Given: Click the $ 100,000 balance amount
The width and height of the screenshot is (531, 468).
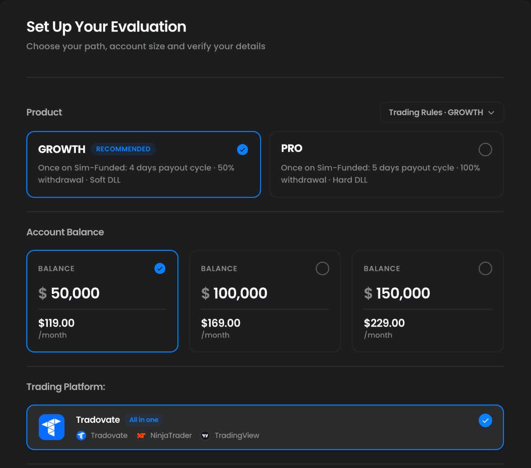Looking at the screenshot, I should coord(234,293).
